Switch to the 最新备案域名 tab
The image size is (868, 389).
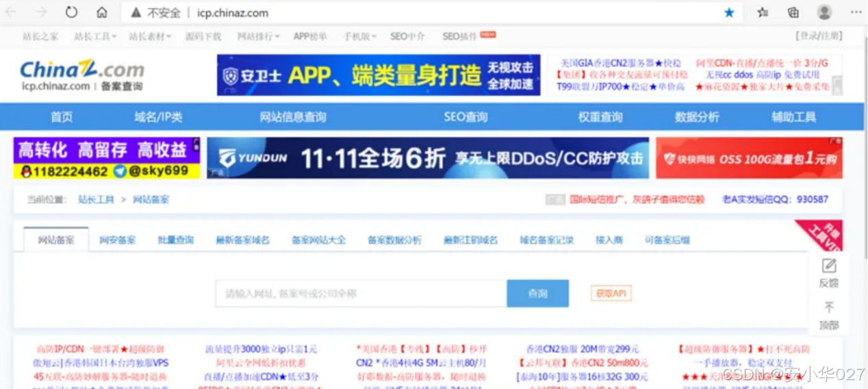(242, 240)
